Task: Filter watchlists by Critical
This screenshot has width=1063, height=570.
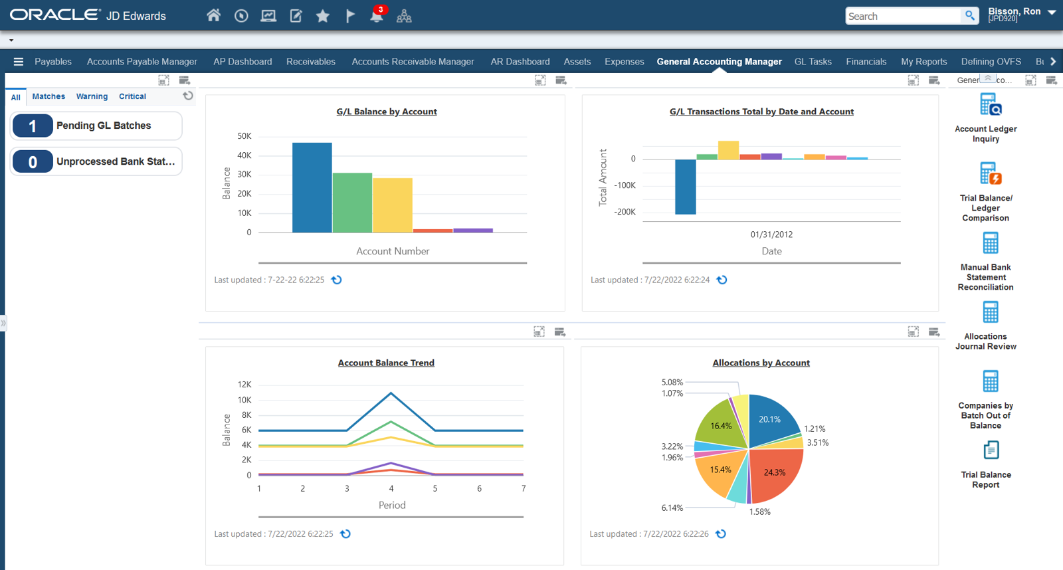Action: tap(132, 96)
